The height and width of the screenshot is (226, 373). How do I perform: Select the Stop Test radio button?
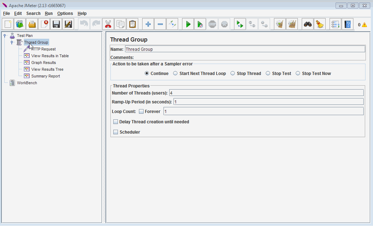[x=268, y=73]
